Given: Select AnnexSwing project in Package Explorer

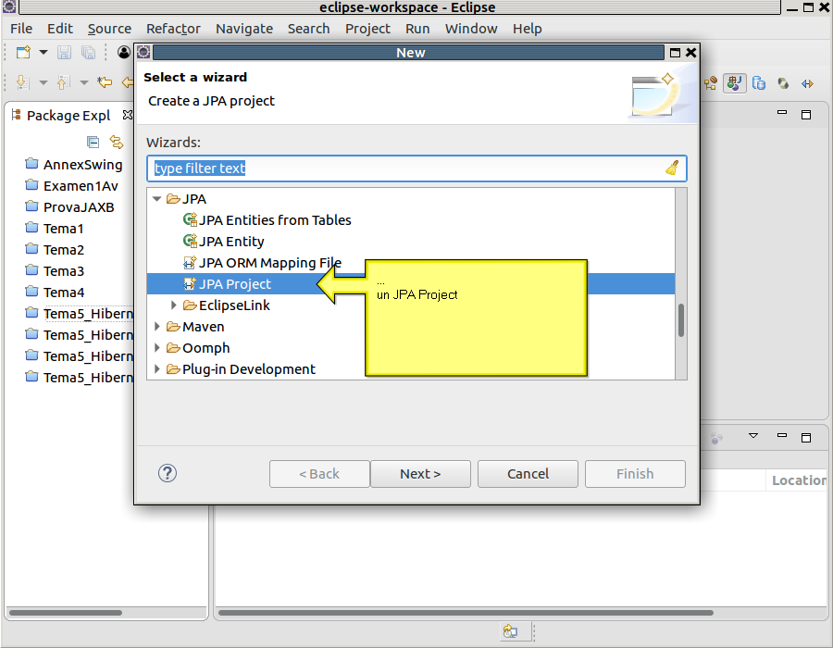Looking at the screenshot, I should [x=74, y=165].
